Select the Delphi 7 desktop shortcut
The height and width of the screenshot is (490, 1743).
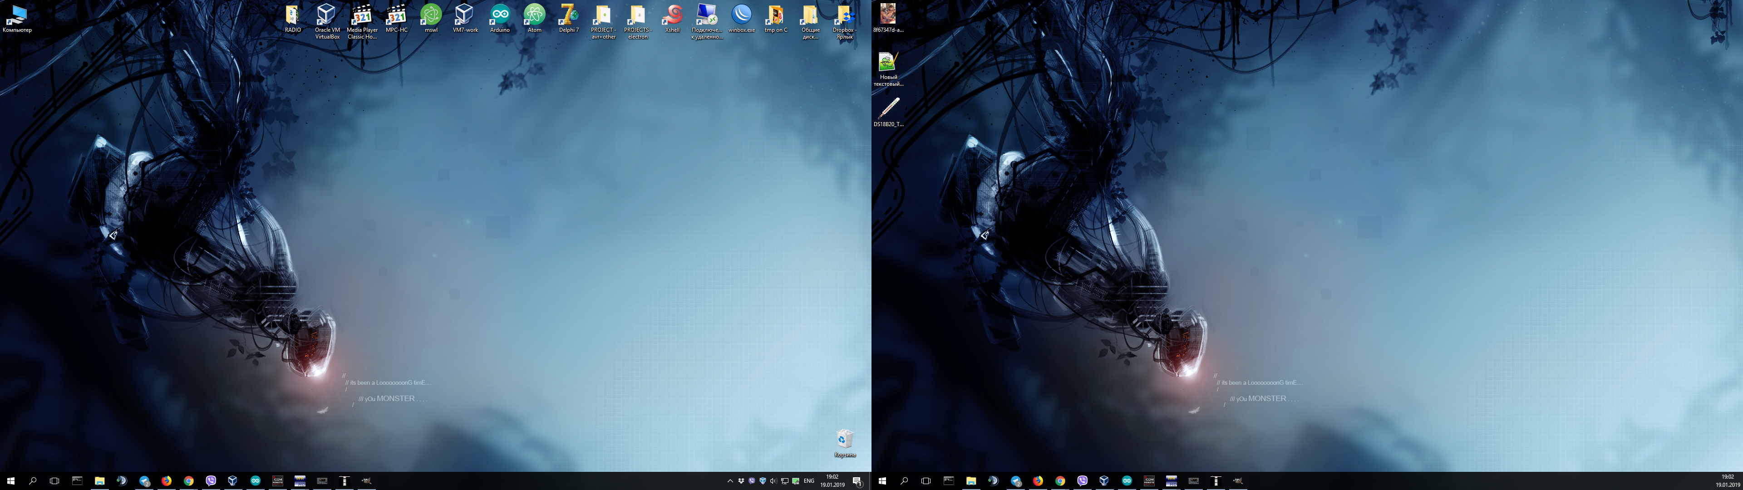(x=568, y=18)
